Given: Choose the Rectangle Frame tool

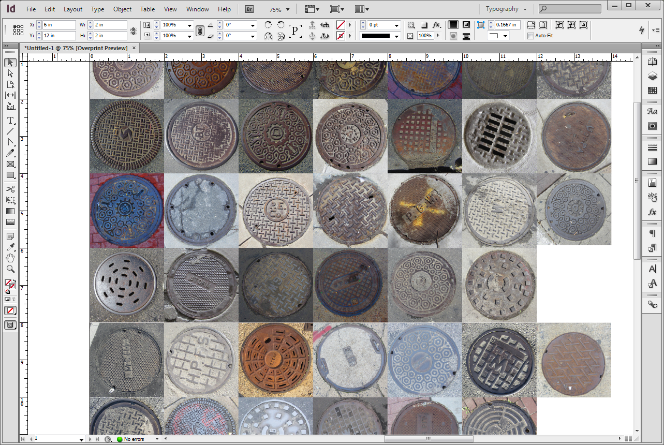Looking at the screenshot, I should tap(10, 164).
